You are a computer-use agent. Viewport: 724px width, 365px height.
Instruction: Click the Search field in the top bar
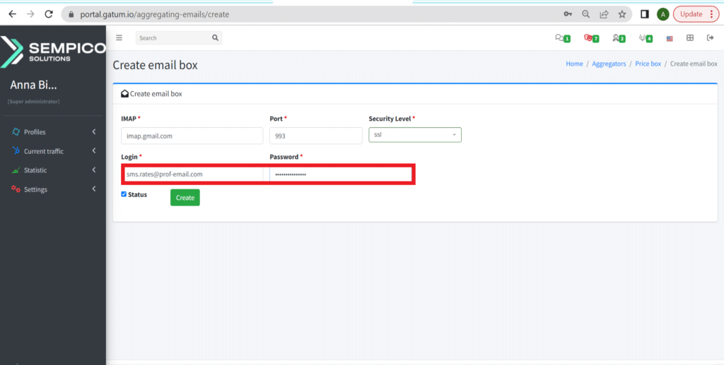(173, 38)
